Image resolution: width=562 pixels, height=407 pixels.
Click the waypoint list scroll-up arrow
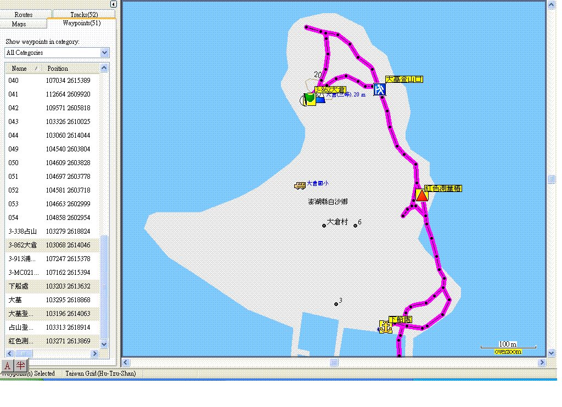(x=104, y=67)
